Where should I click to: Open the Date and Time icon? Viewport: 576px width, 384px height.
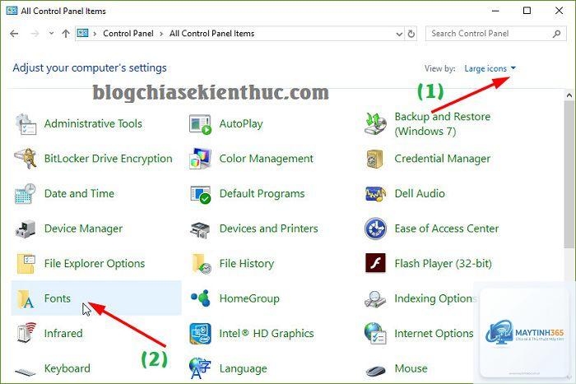(25, 193)
